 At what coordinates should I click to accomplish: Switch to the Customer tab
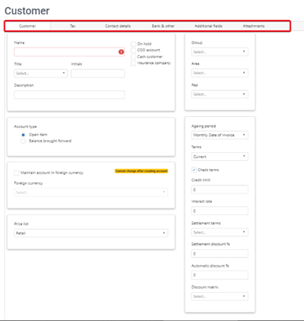(28, 26)
